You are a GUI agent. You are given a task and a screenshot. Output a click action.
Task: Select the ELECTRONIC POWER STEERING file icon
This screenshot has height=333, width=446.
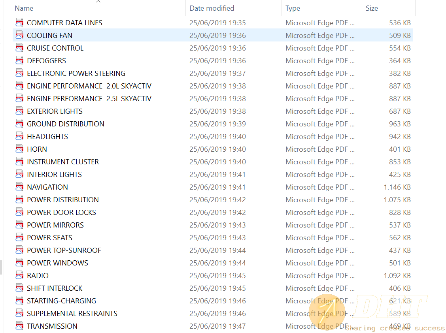pos(19,73)
